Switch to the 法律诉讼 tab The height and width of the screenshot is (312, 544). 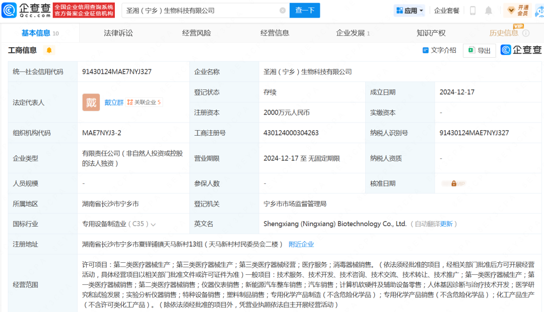coord(117,33)
